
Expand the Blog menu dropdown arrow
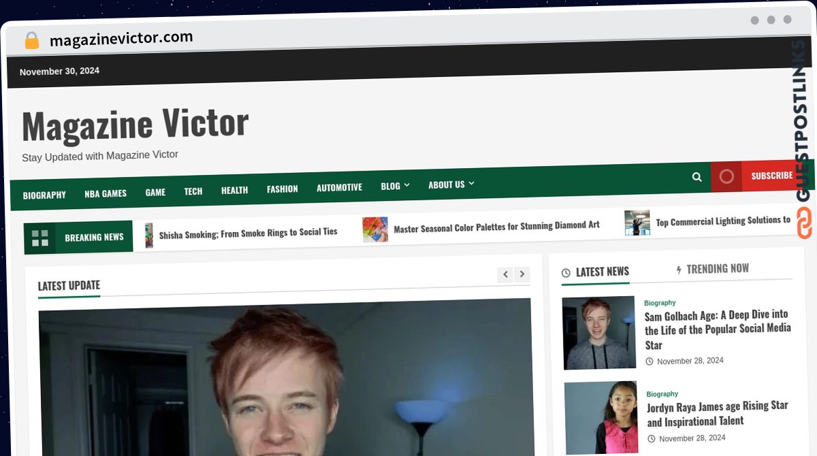pos(407,185)
